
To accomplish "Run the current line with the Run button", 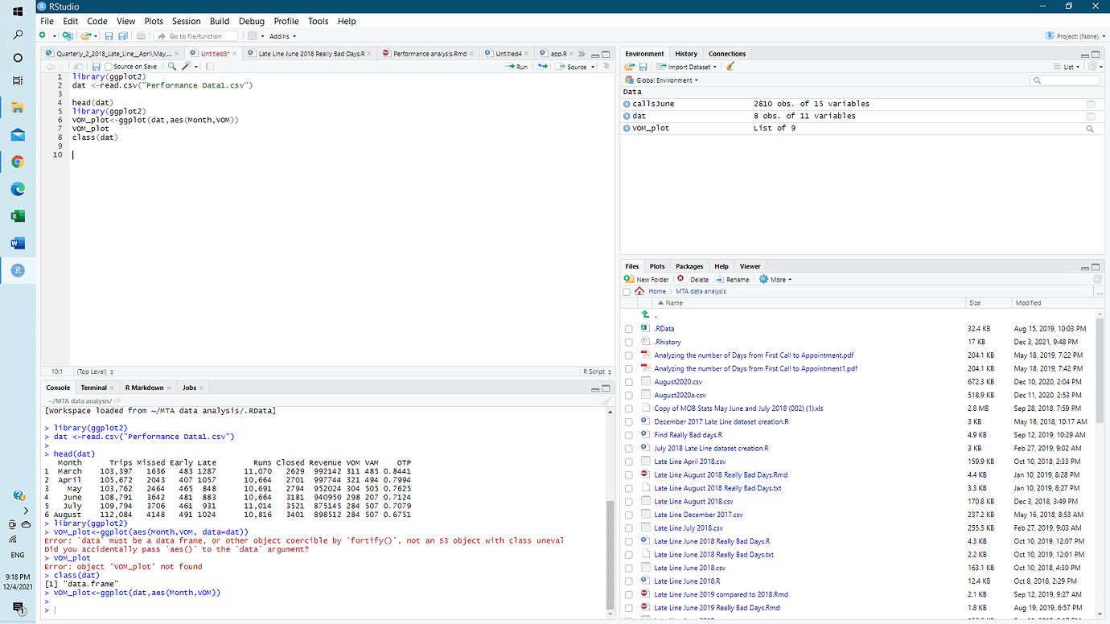I will [514, 66].
